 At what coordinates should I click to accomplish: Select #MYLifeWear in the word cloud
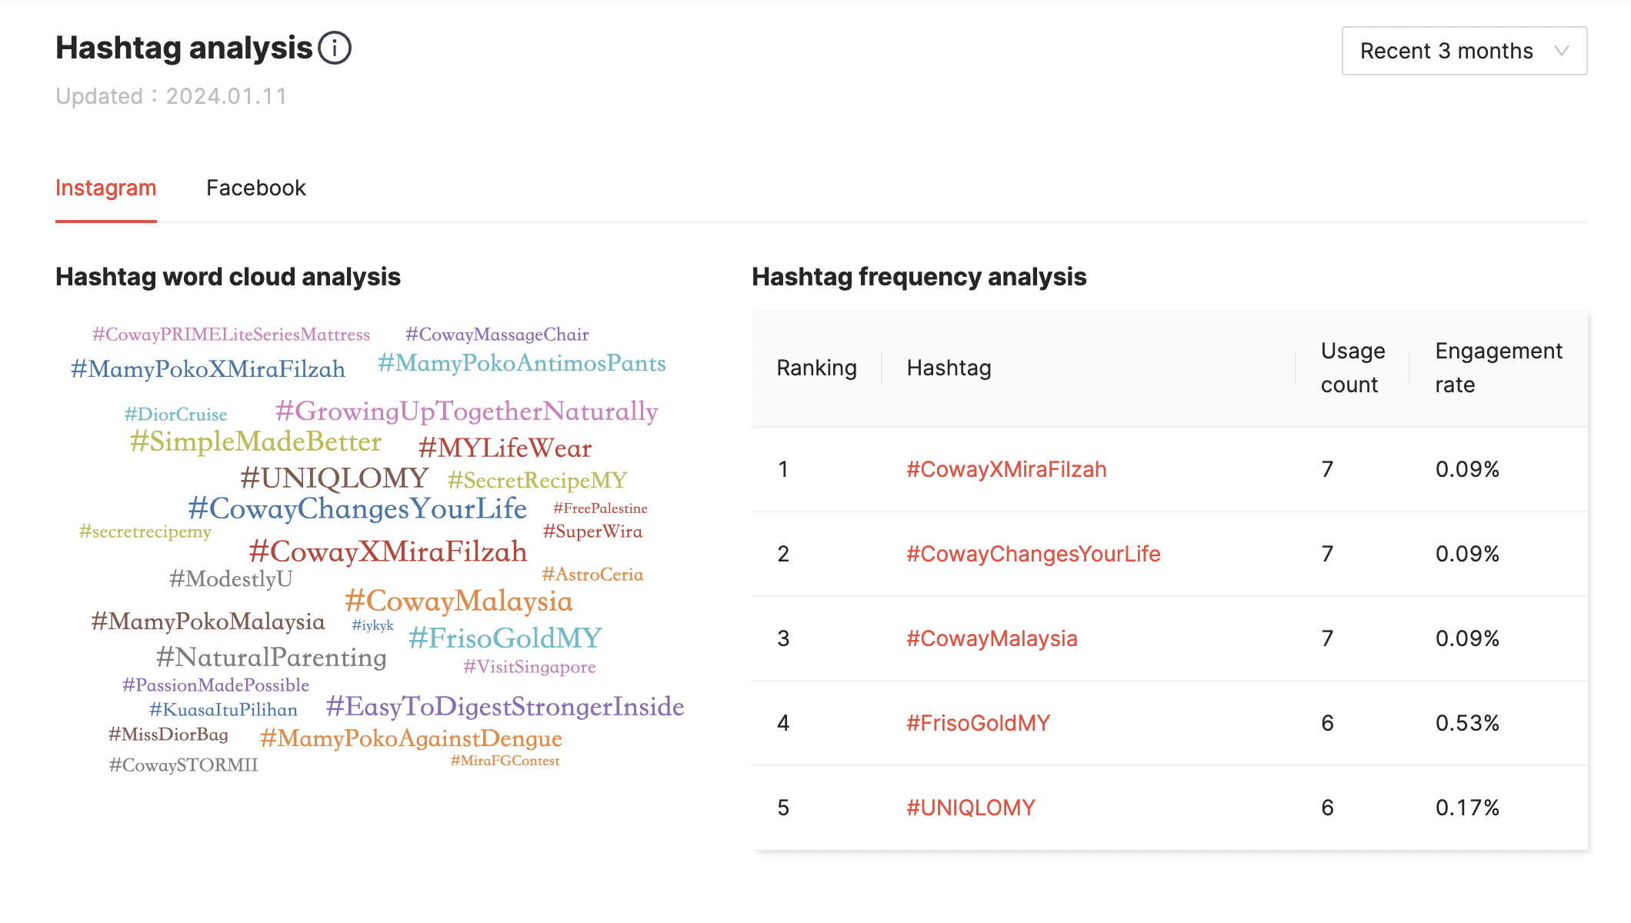click(x=505, y=448)
